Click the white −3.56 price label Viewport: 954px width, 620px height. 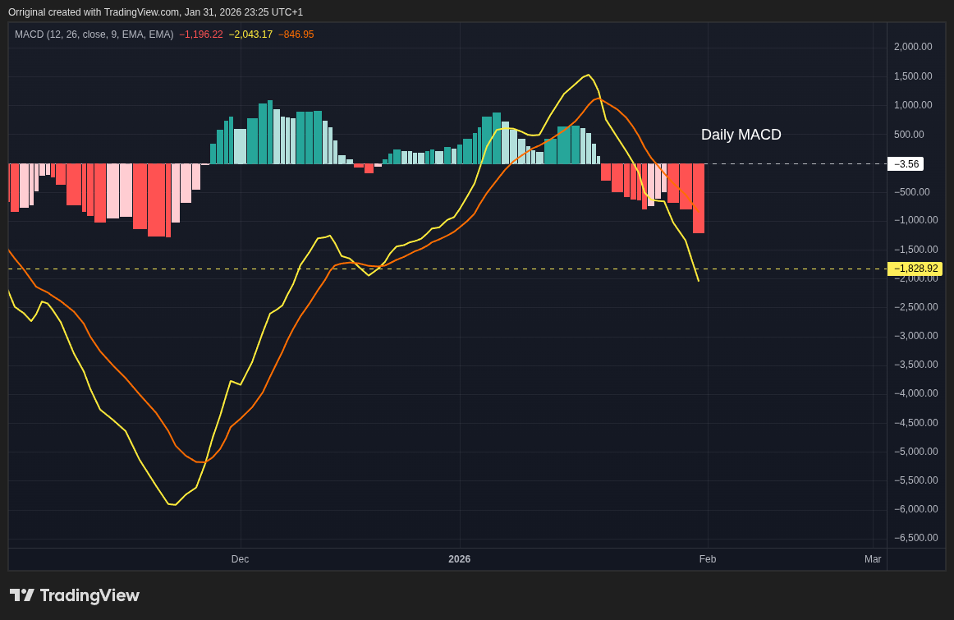pyautogui.click(x=906, y=164)
